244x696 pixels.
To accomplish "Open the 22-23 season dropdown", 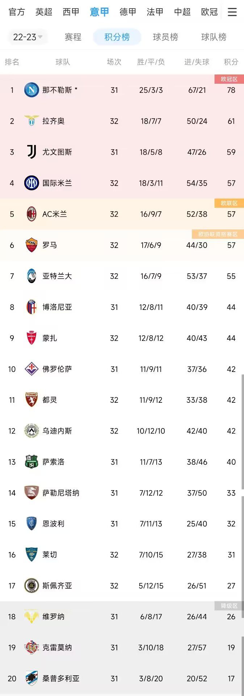I will click(28, 37).
